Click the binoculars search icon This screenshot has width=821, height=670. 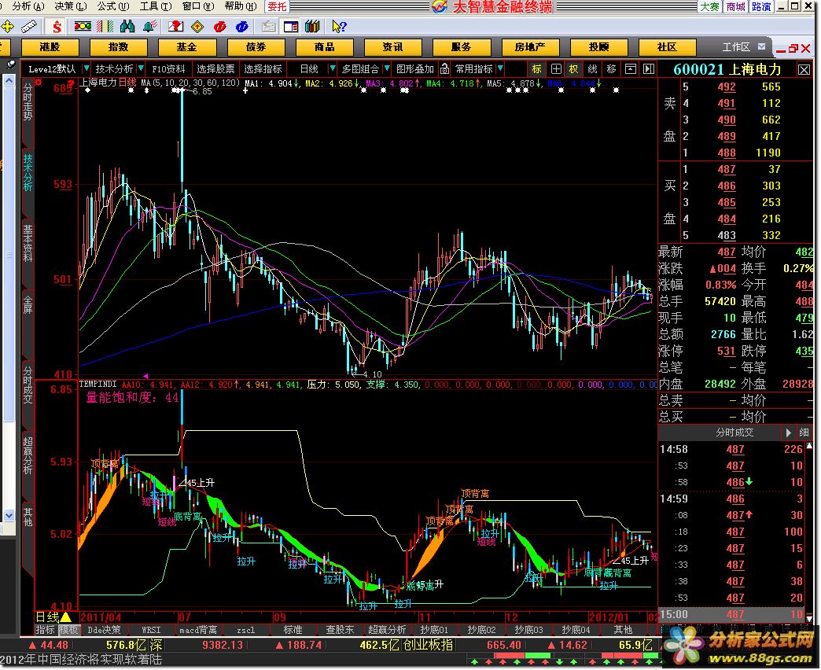coord(127,26)
